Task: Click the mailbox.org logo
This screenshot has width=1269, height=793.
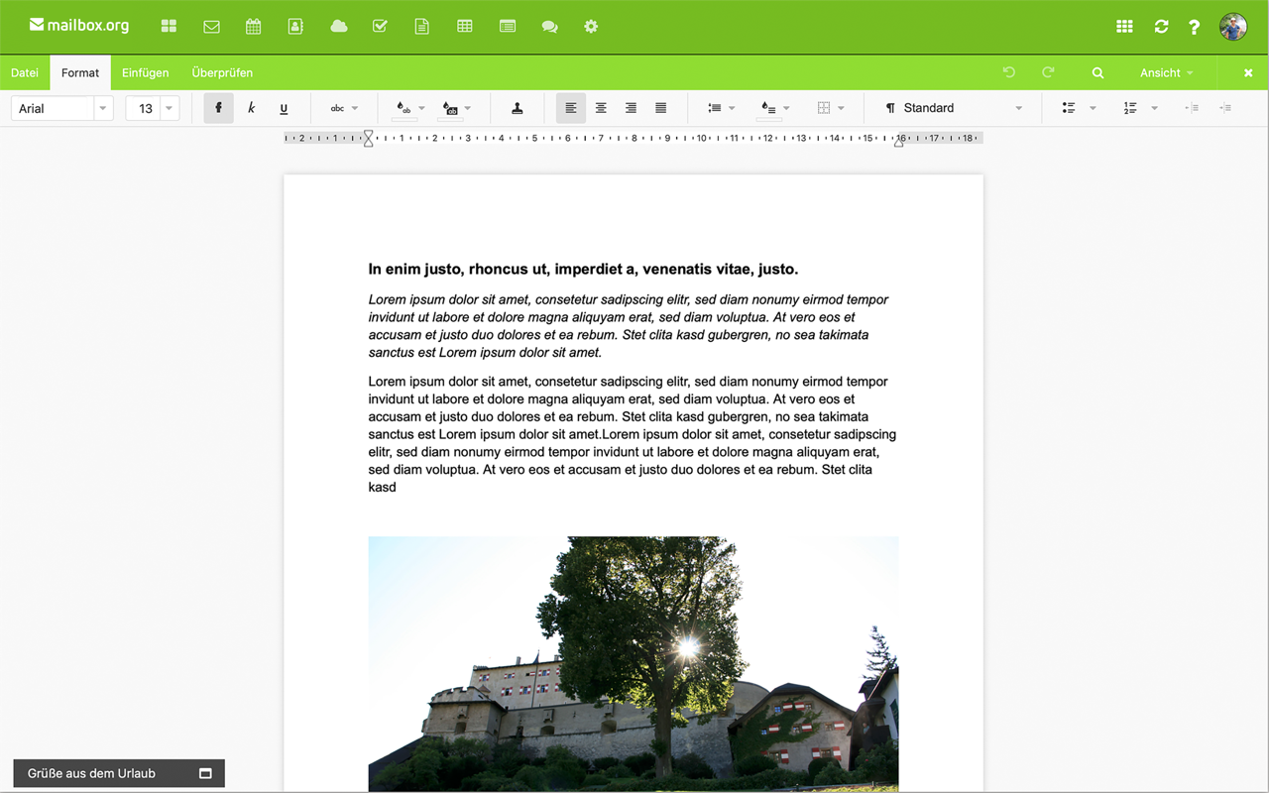Action: click(79, 26)
